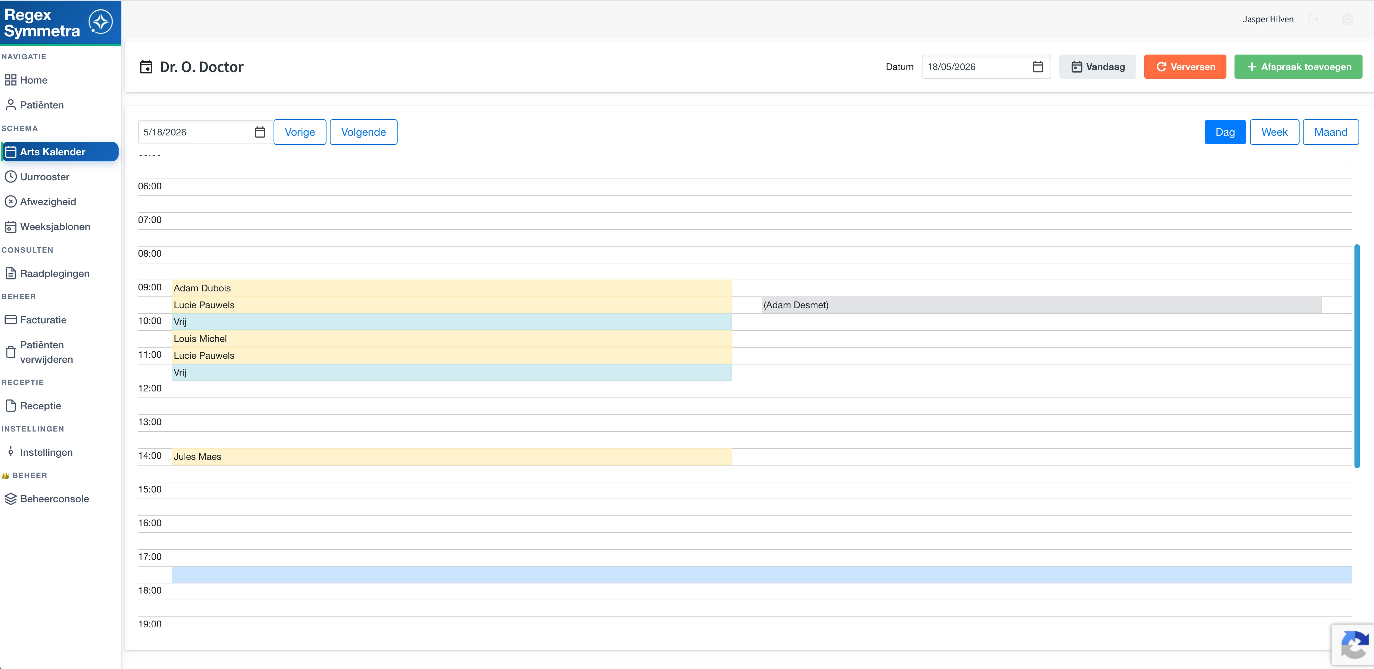Click the Verversen refresh button
1374x669 pixels.
(x=1185, y=67)
